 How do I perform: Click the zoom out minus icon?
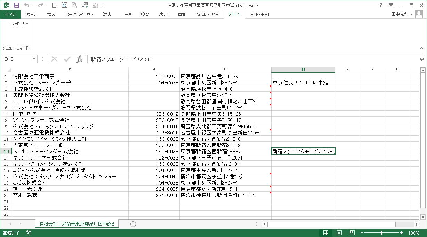362,233
